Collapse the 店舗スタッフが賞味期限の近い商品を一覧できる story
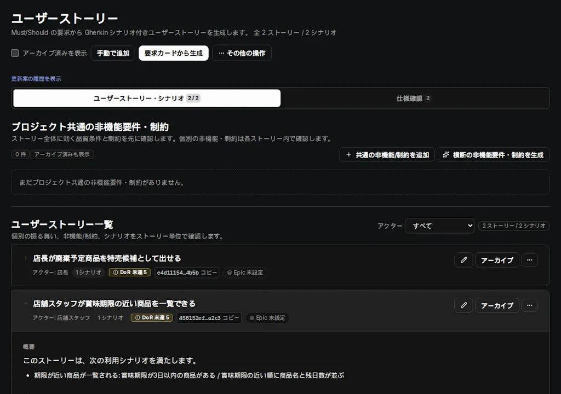The height and width of the screenshot is (394, 561). (x=25, y=304)
